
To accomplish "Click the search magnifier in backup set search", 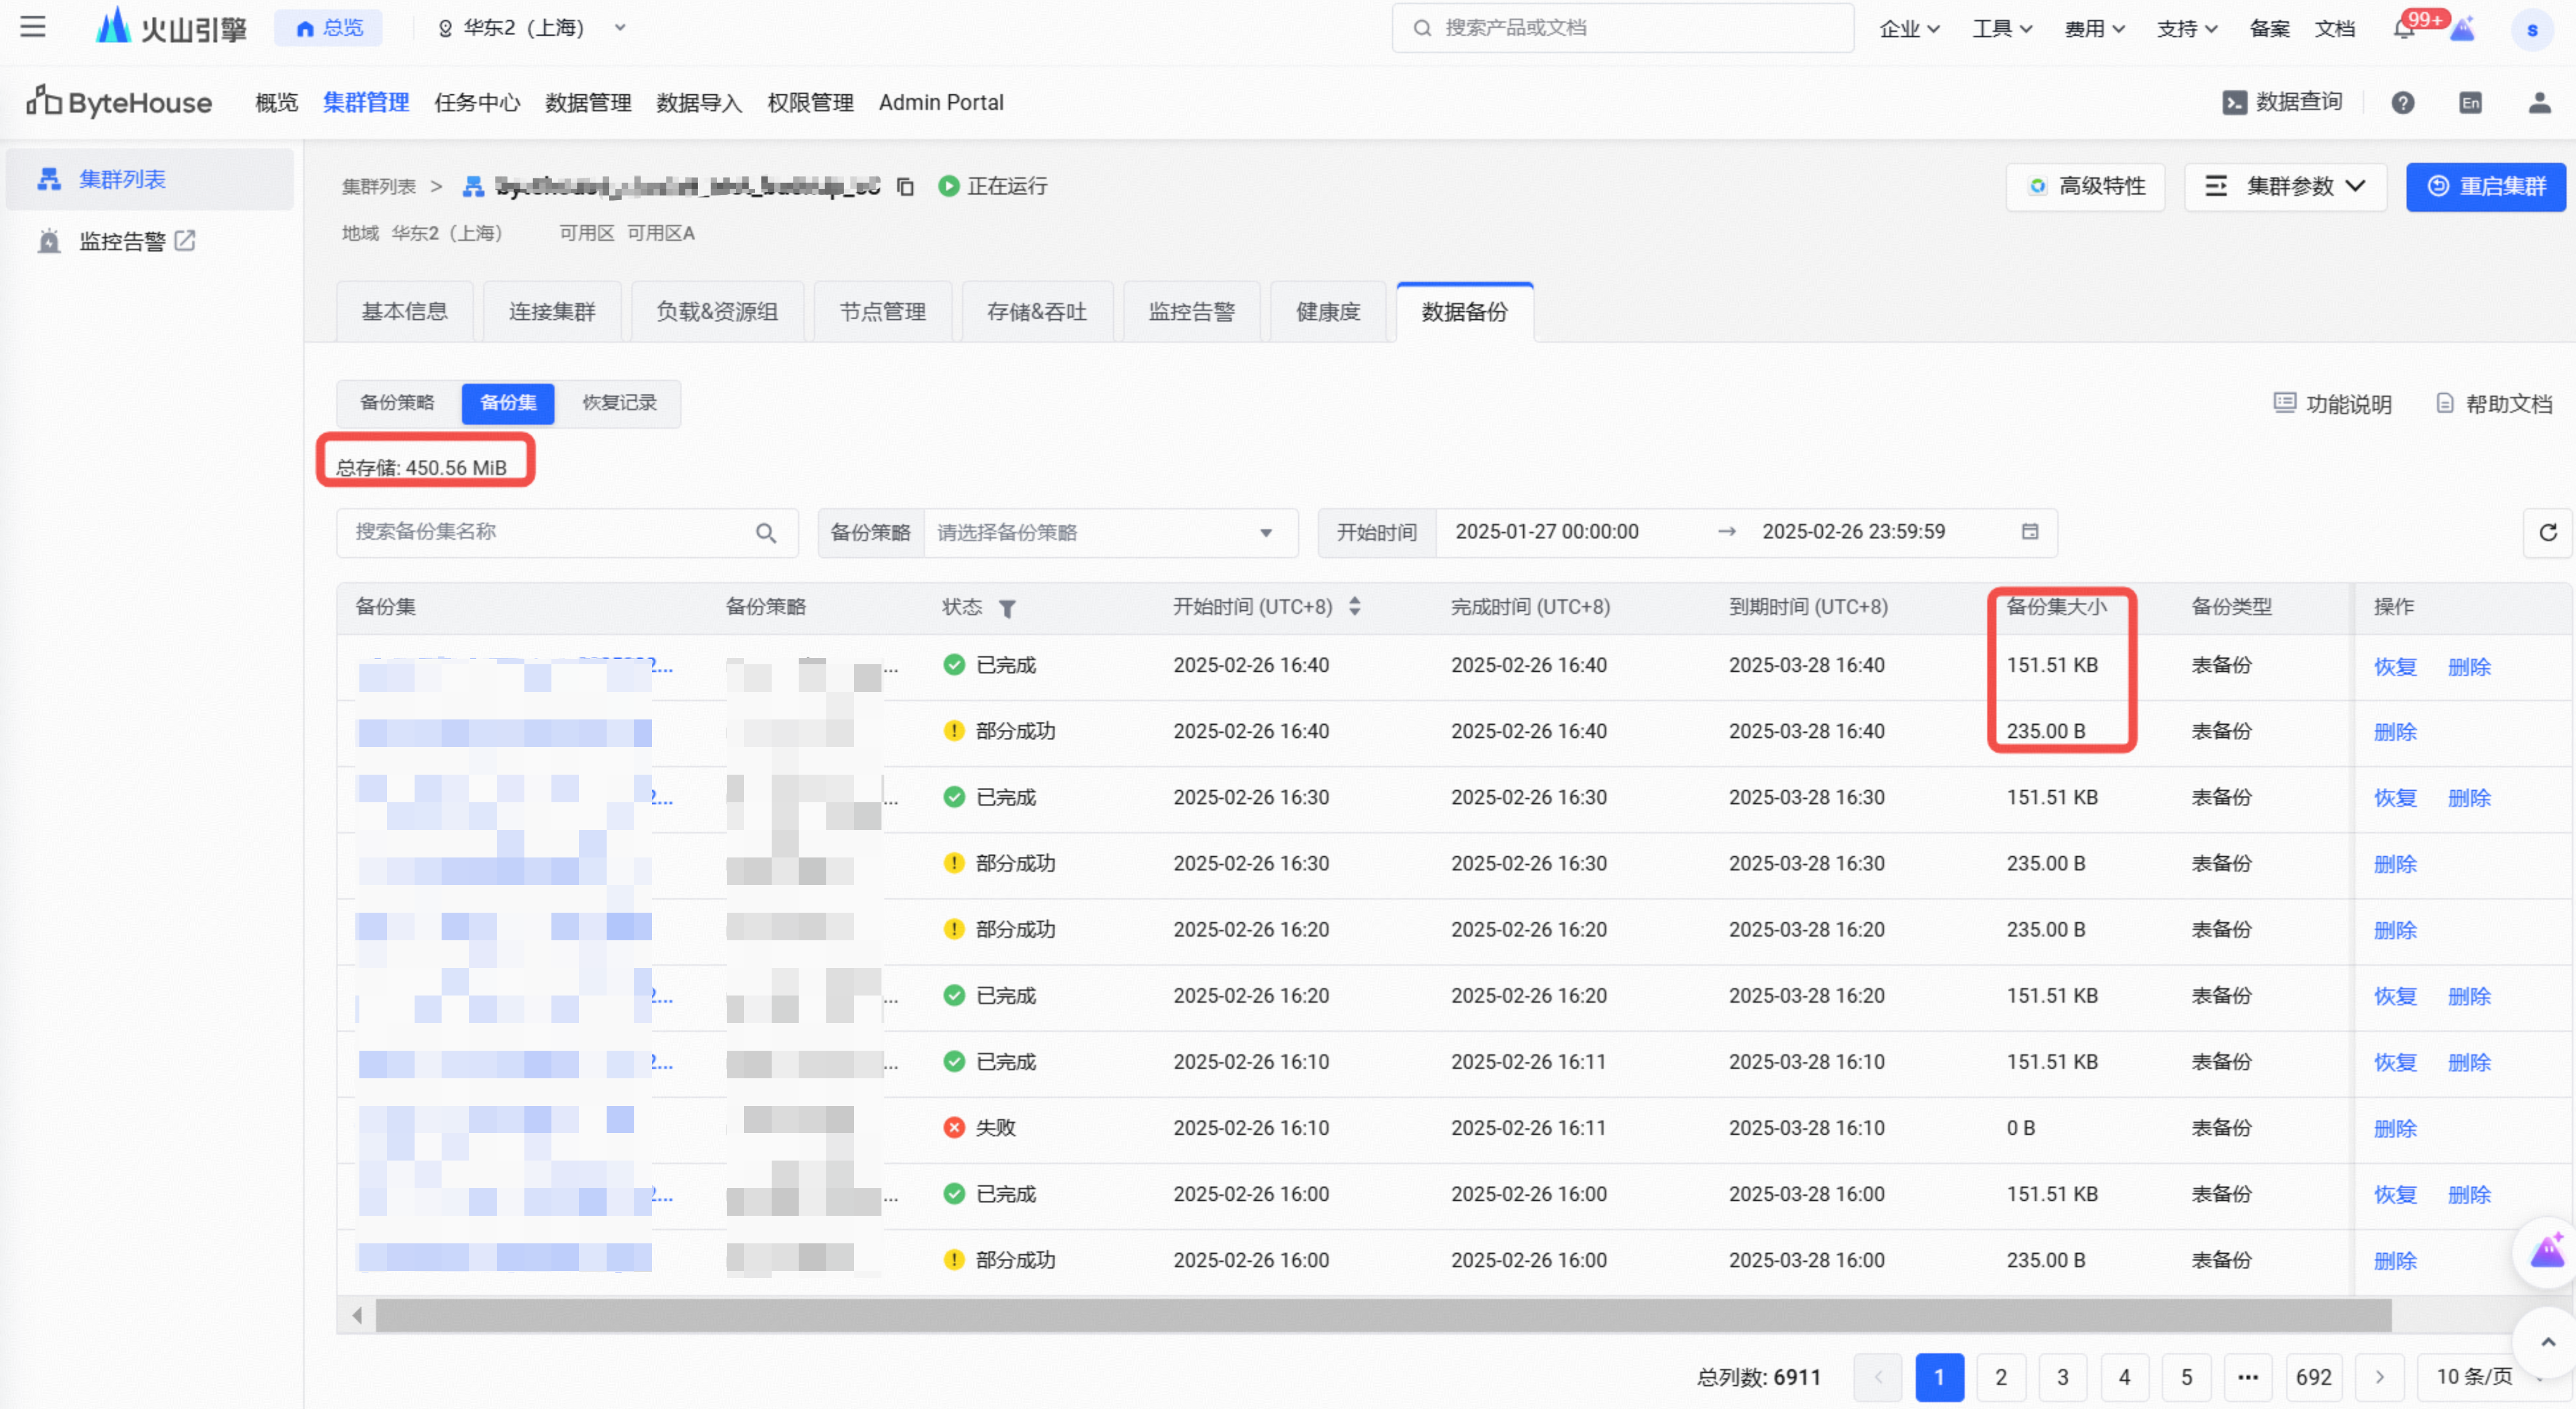I will pyautogui.click(x=766, y=533).
